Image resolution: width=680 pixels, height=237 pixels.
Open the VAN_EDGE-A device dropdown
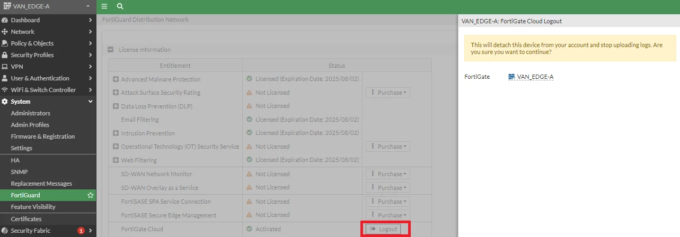click(48, 6)
